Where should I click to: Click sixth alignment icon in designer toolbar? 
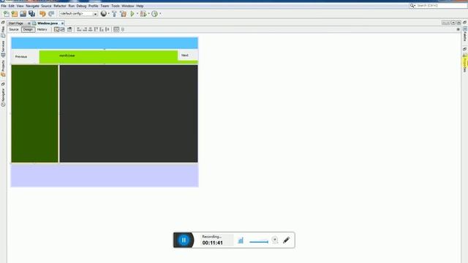coord(107,29)
